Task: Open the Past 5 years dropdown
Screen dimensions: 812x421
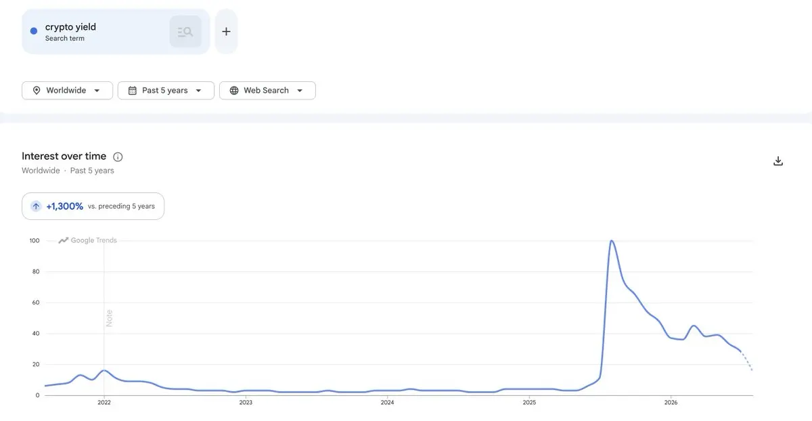Action: [166, 91]
